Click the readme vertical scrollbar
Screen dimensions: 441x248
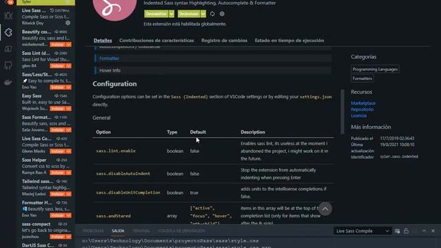point(342,112)
